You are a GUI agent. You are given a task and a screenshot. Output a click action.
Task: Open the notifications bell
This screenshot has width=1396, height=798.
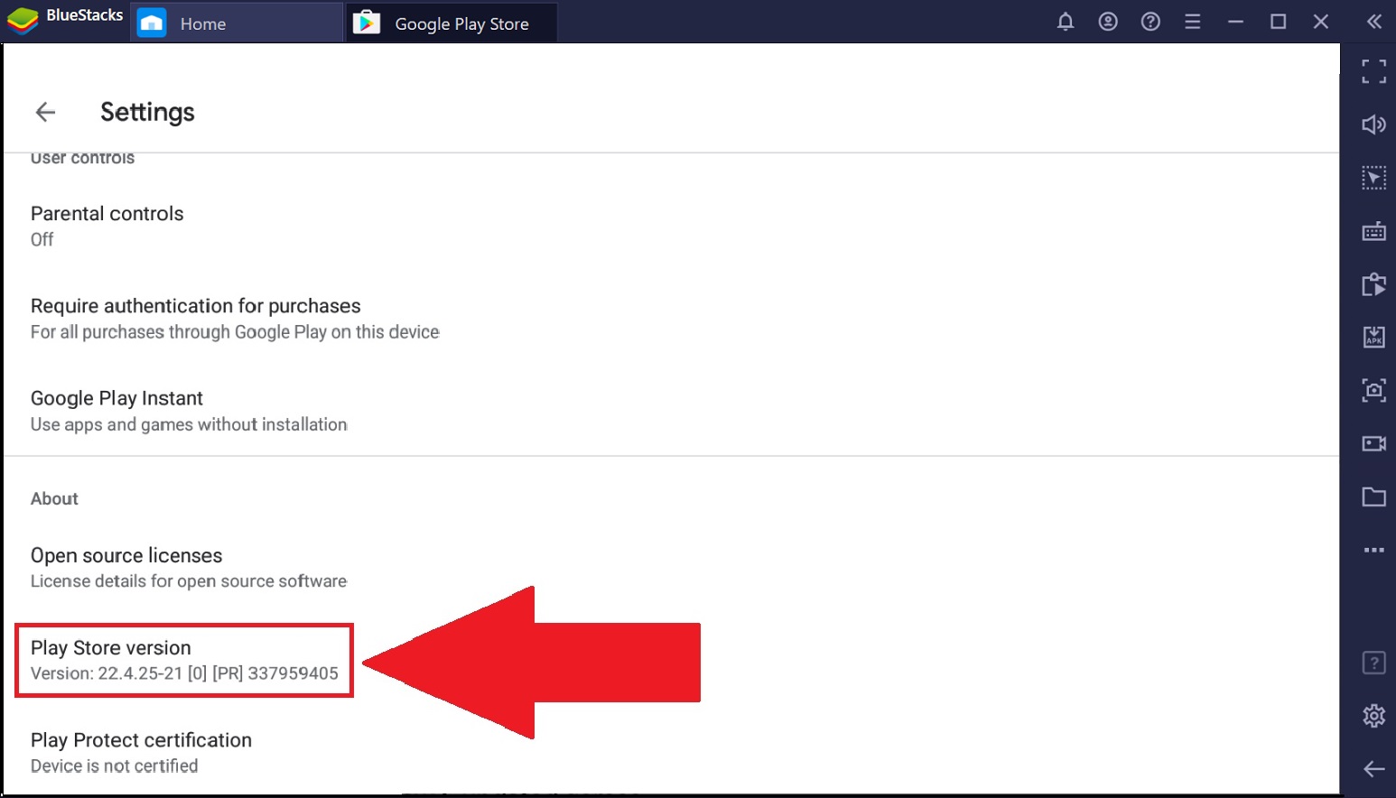pos(1066,22)
